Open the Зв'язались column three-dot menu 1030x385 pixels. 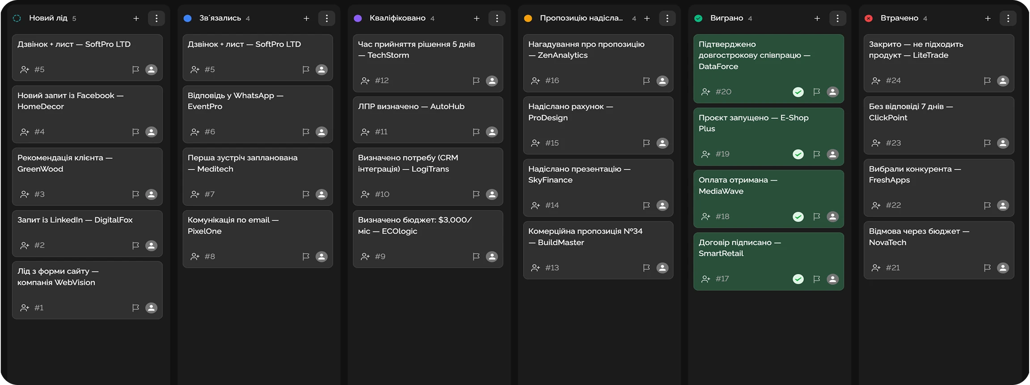click(x=326, y=18)
